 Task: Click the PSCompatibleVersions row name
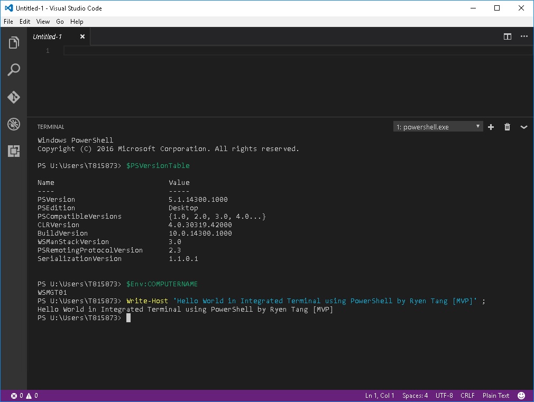point(79,217)
